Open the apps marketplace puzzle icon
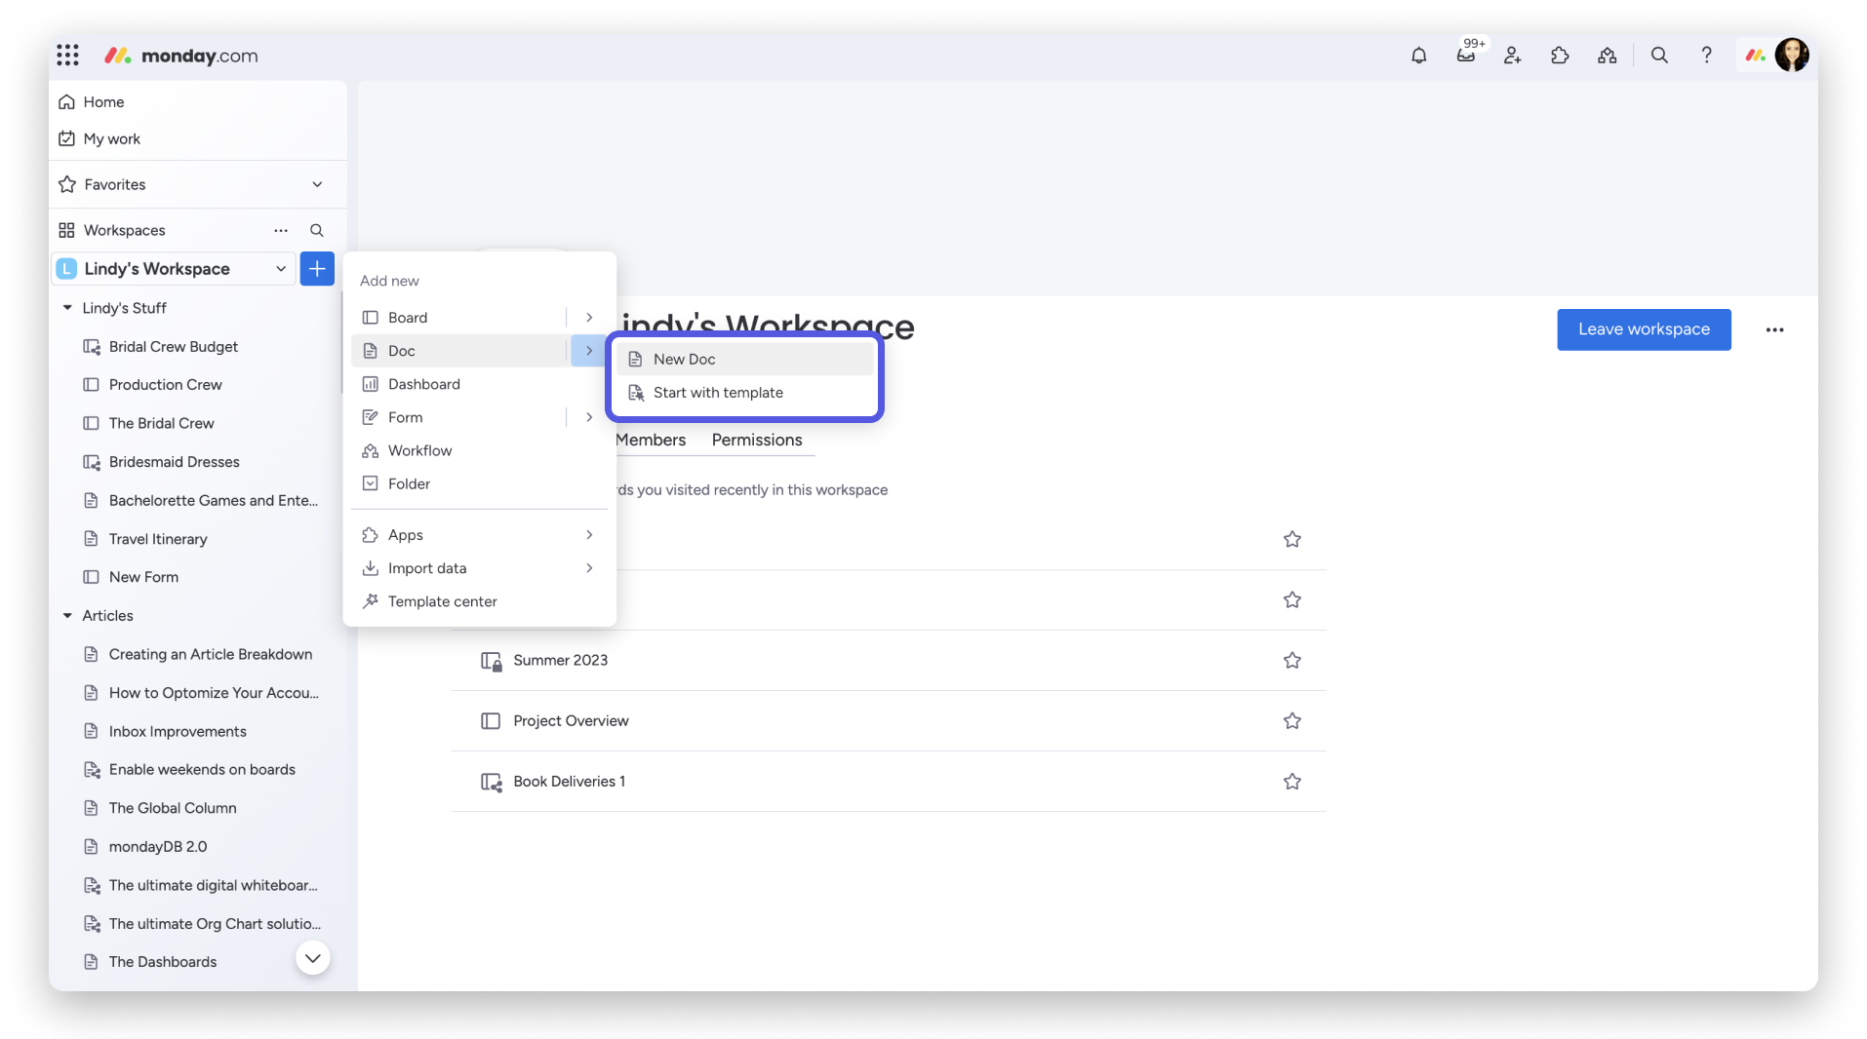This screenshot has width=1867, height=1039. [x=1559, y=56]
